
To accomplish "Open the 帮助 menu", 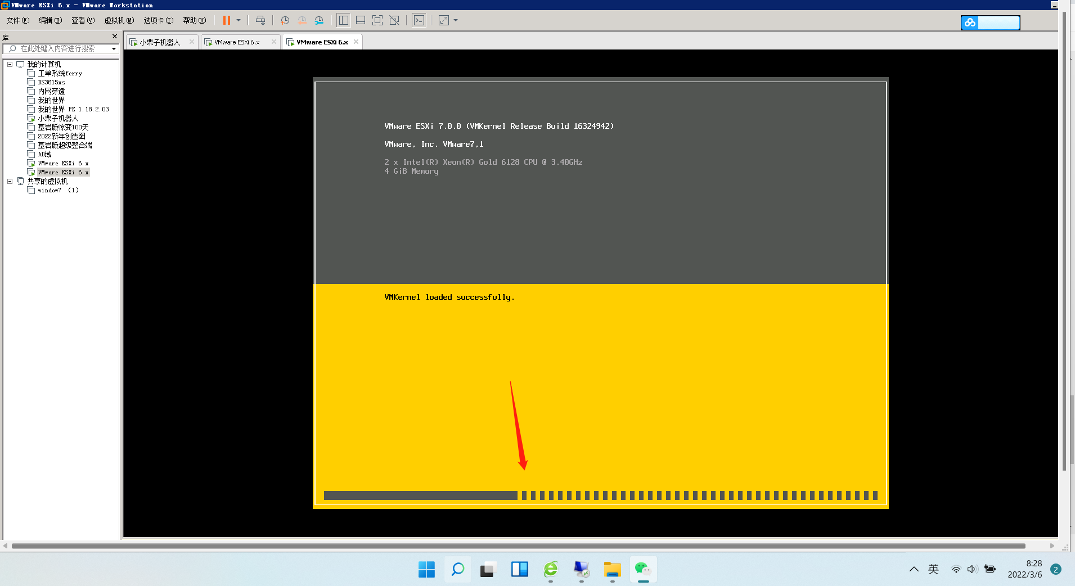I will [194, 20].
